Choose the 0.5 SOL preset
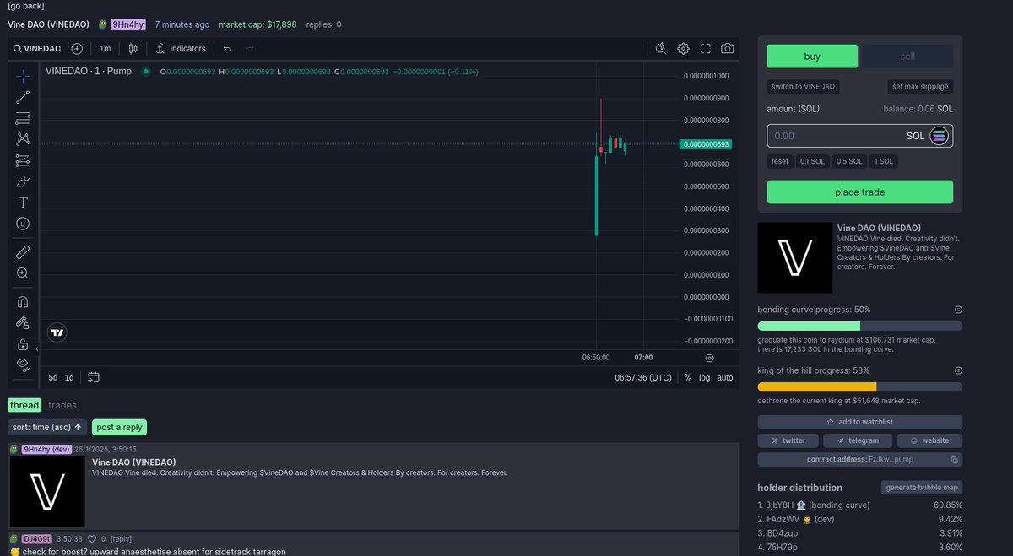1013x556 pixels. [x=850, y=161]
